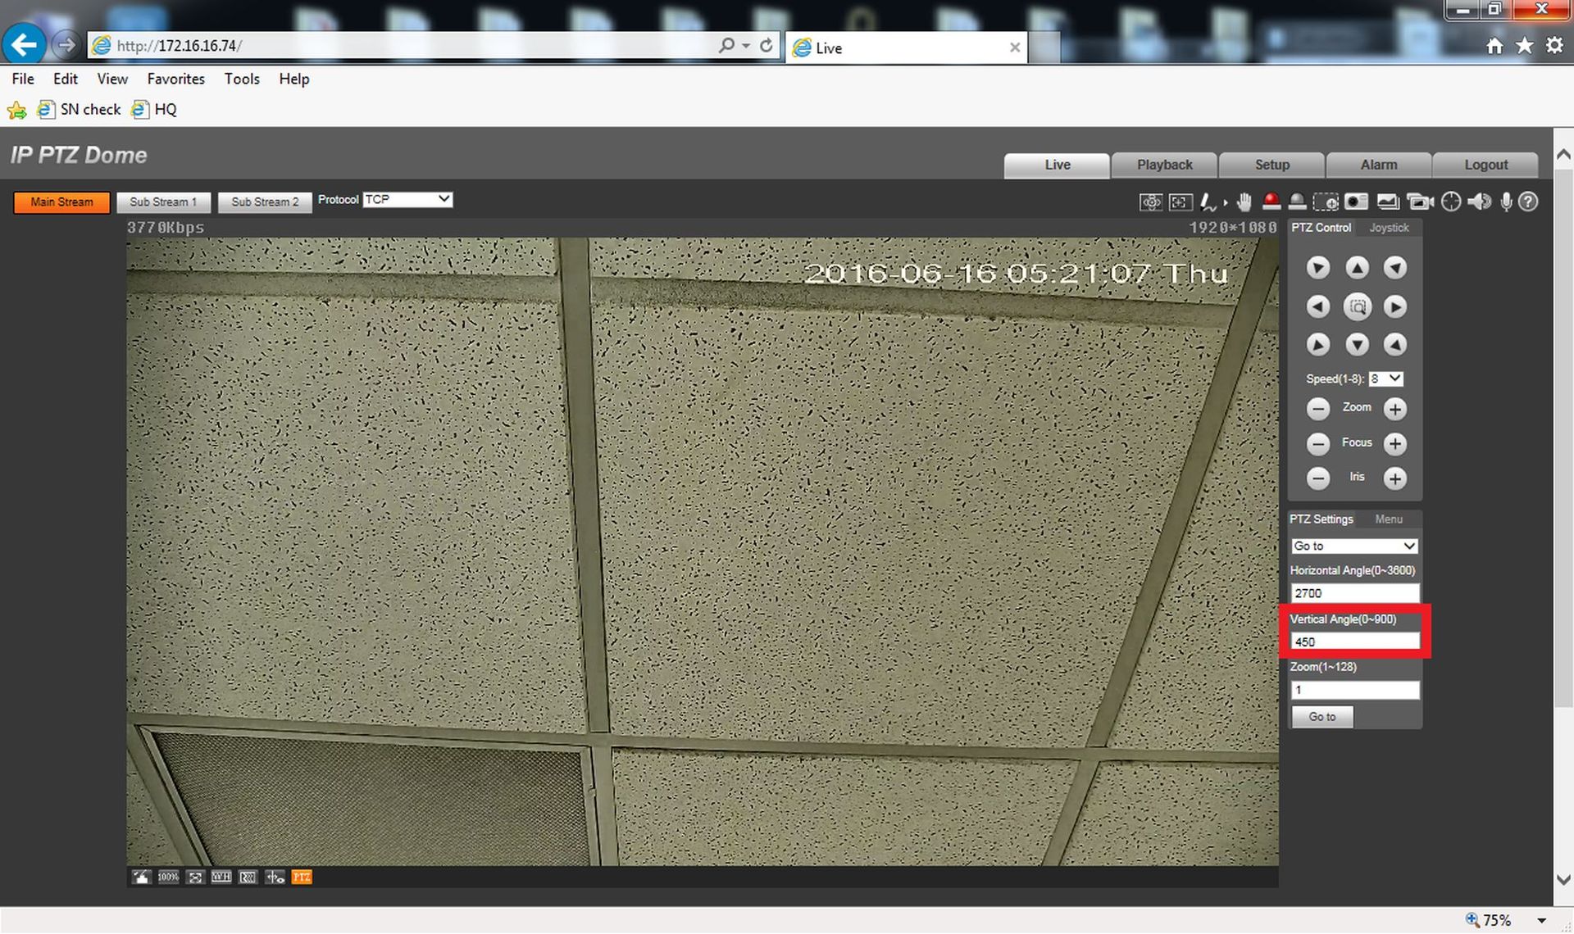Click the gesture control hand icon

point(1244,202)
